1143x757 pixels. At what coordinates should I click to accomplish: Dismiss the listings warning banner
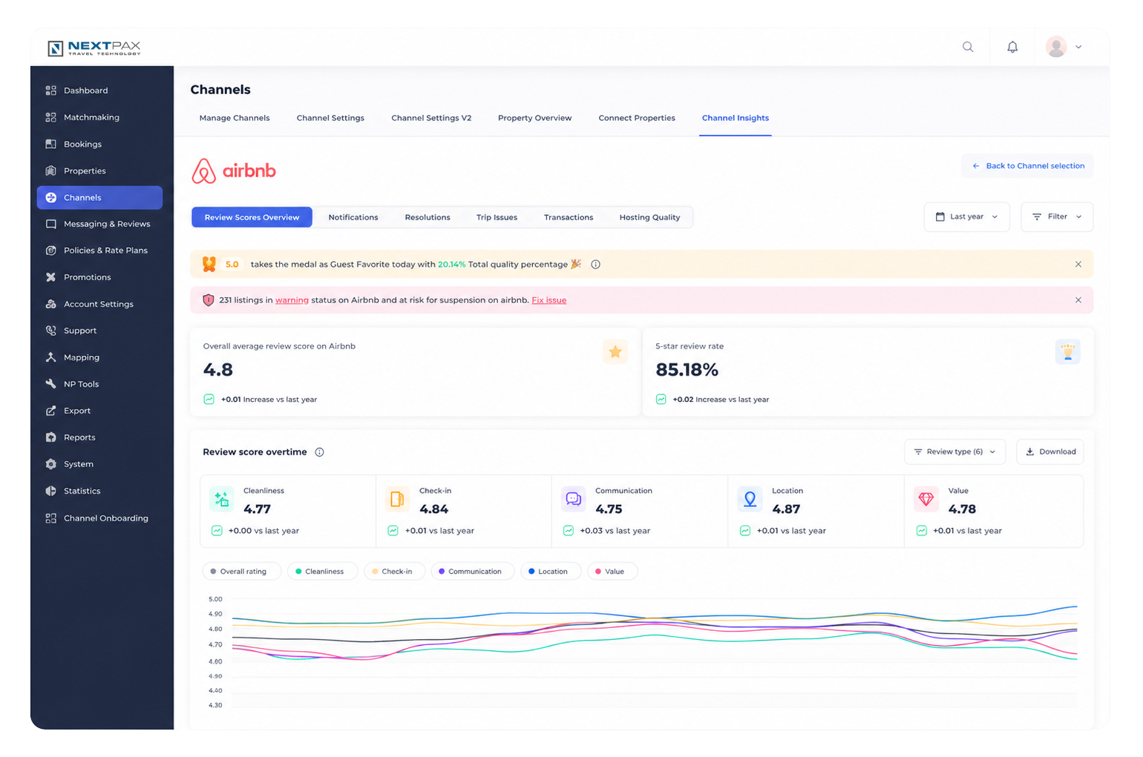point(1078,300)
